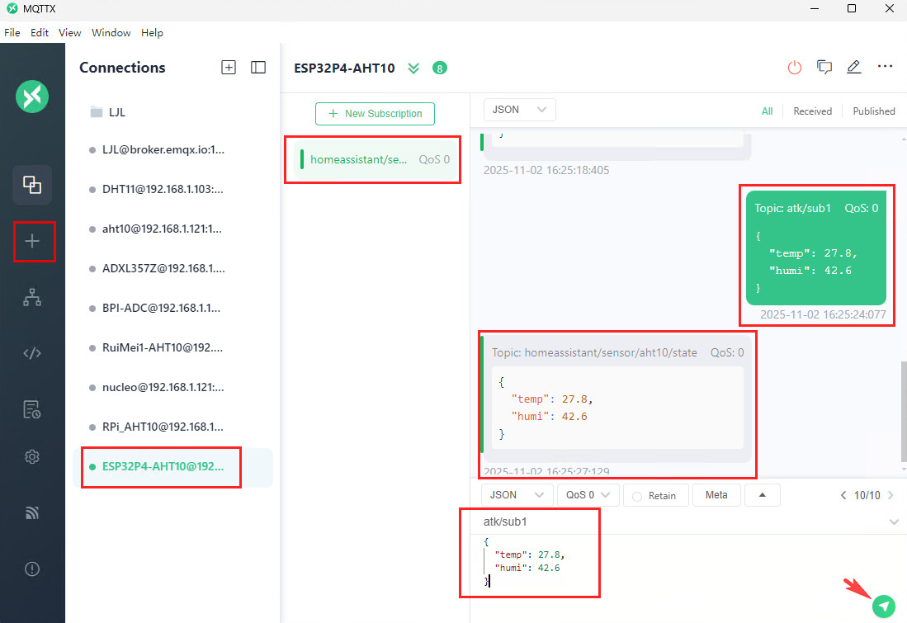This screenshot has width=907, height=623.
Task: Toggle the connections list panel layout icon
Action: 258,68
